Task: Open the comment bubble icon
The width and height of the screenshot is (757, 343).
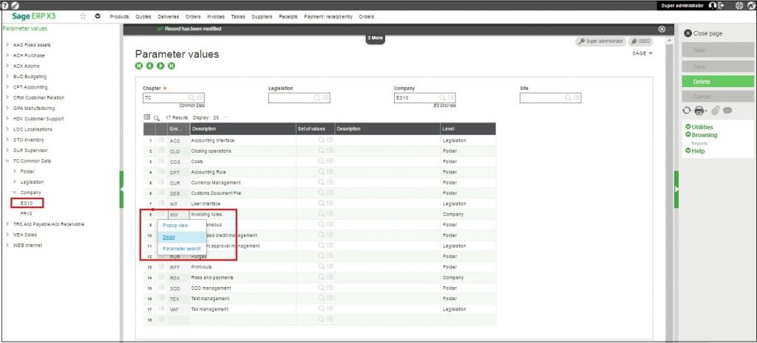Action: [727, 111]
